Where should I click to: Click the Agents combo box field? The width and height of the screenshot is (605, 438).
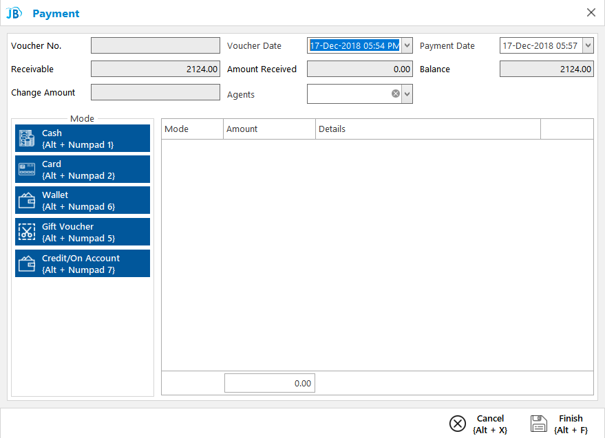[359, 94]
